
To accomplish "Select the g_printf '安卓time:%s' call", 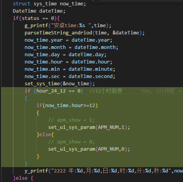I will [68, 26].
